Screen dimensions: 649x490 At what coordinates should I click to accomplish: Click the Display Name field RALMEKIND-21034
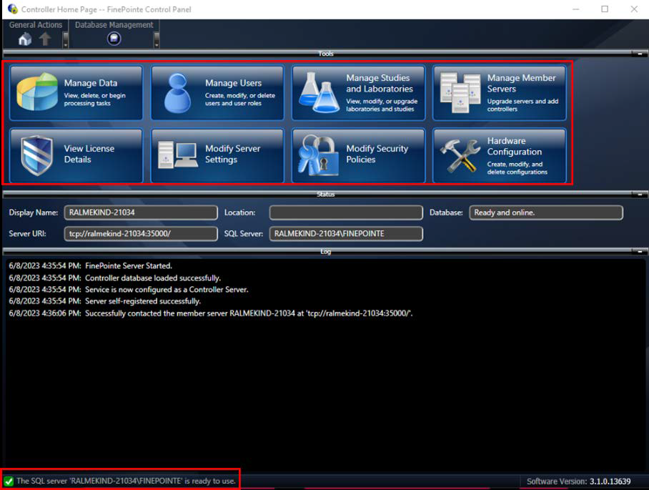click(x=141, y=212)
